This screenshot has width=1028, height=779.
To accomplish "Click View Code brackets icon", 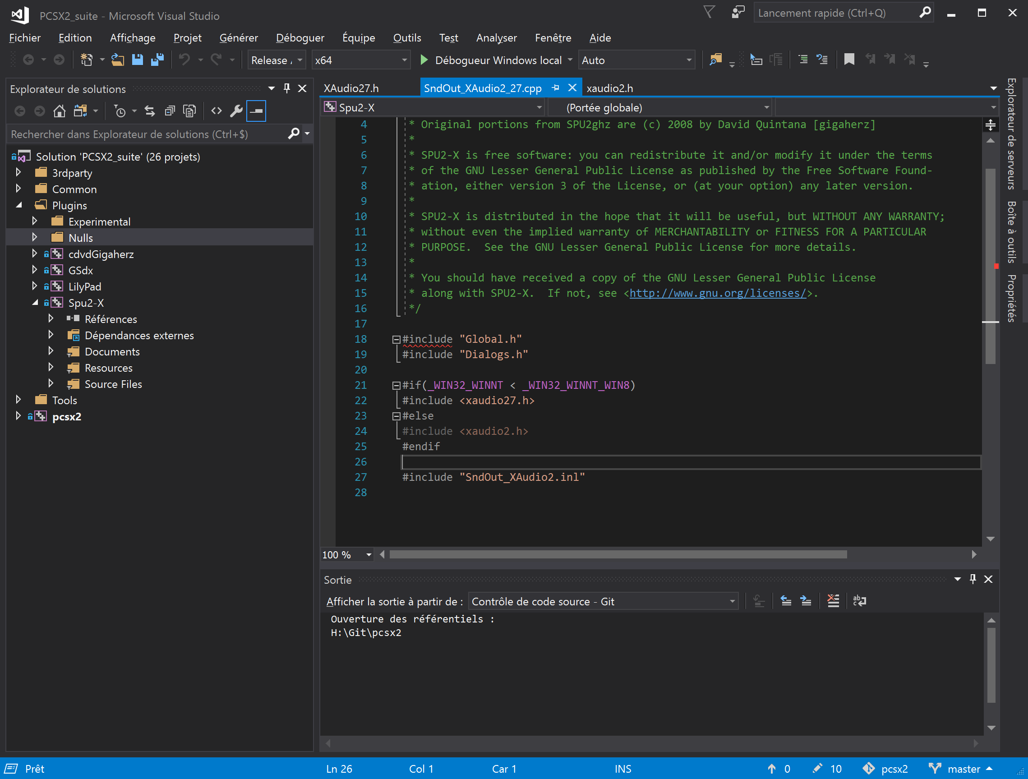I will [216, 111].
